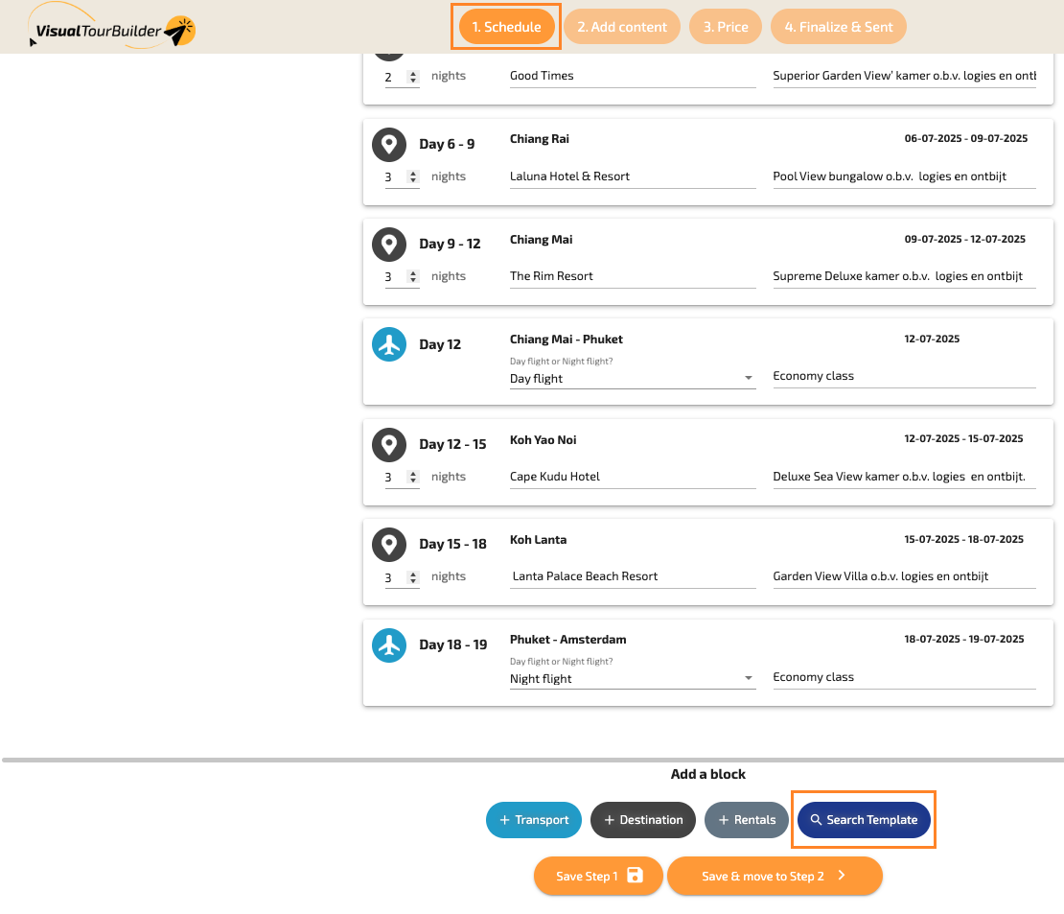Go to the 2. Add content step
Image resolution: width=1064 pixels, height=914 pixels.
pyautogui.click(x=621, y=27)
